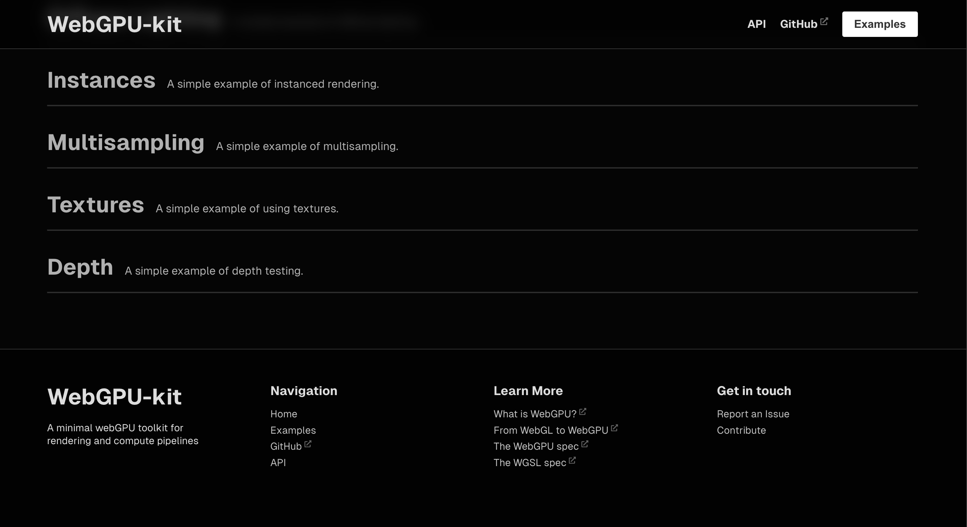Click 'A simple example of using textures.' text

pos(247,208)
